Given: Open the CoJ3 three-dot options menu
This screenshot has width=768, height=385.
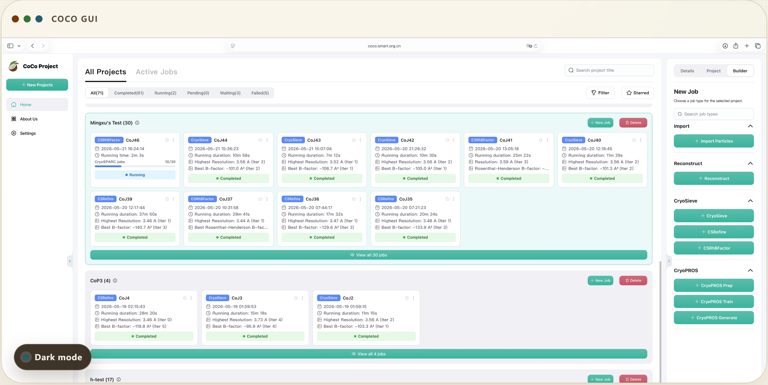Looking at the screenshot, I should (302, 298).
